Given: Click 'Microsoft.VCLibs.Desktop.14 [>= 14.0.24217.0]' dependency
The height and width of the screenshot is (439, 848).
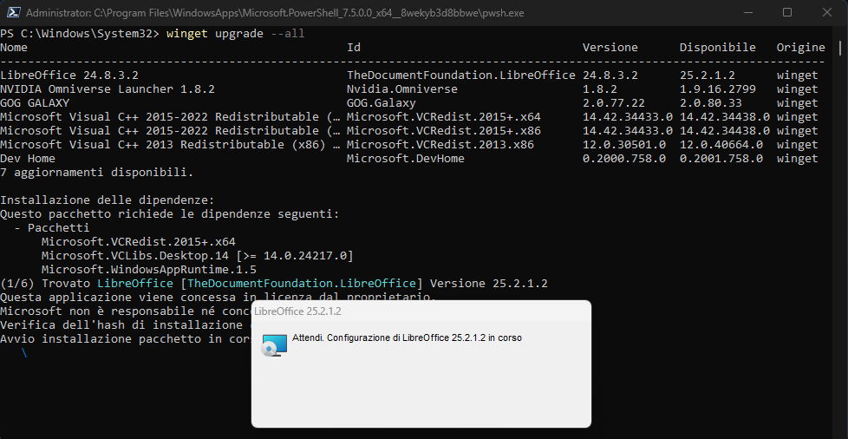Looking at the screenshot, I should tap(198, 255).
